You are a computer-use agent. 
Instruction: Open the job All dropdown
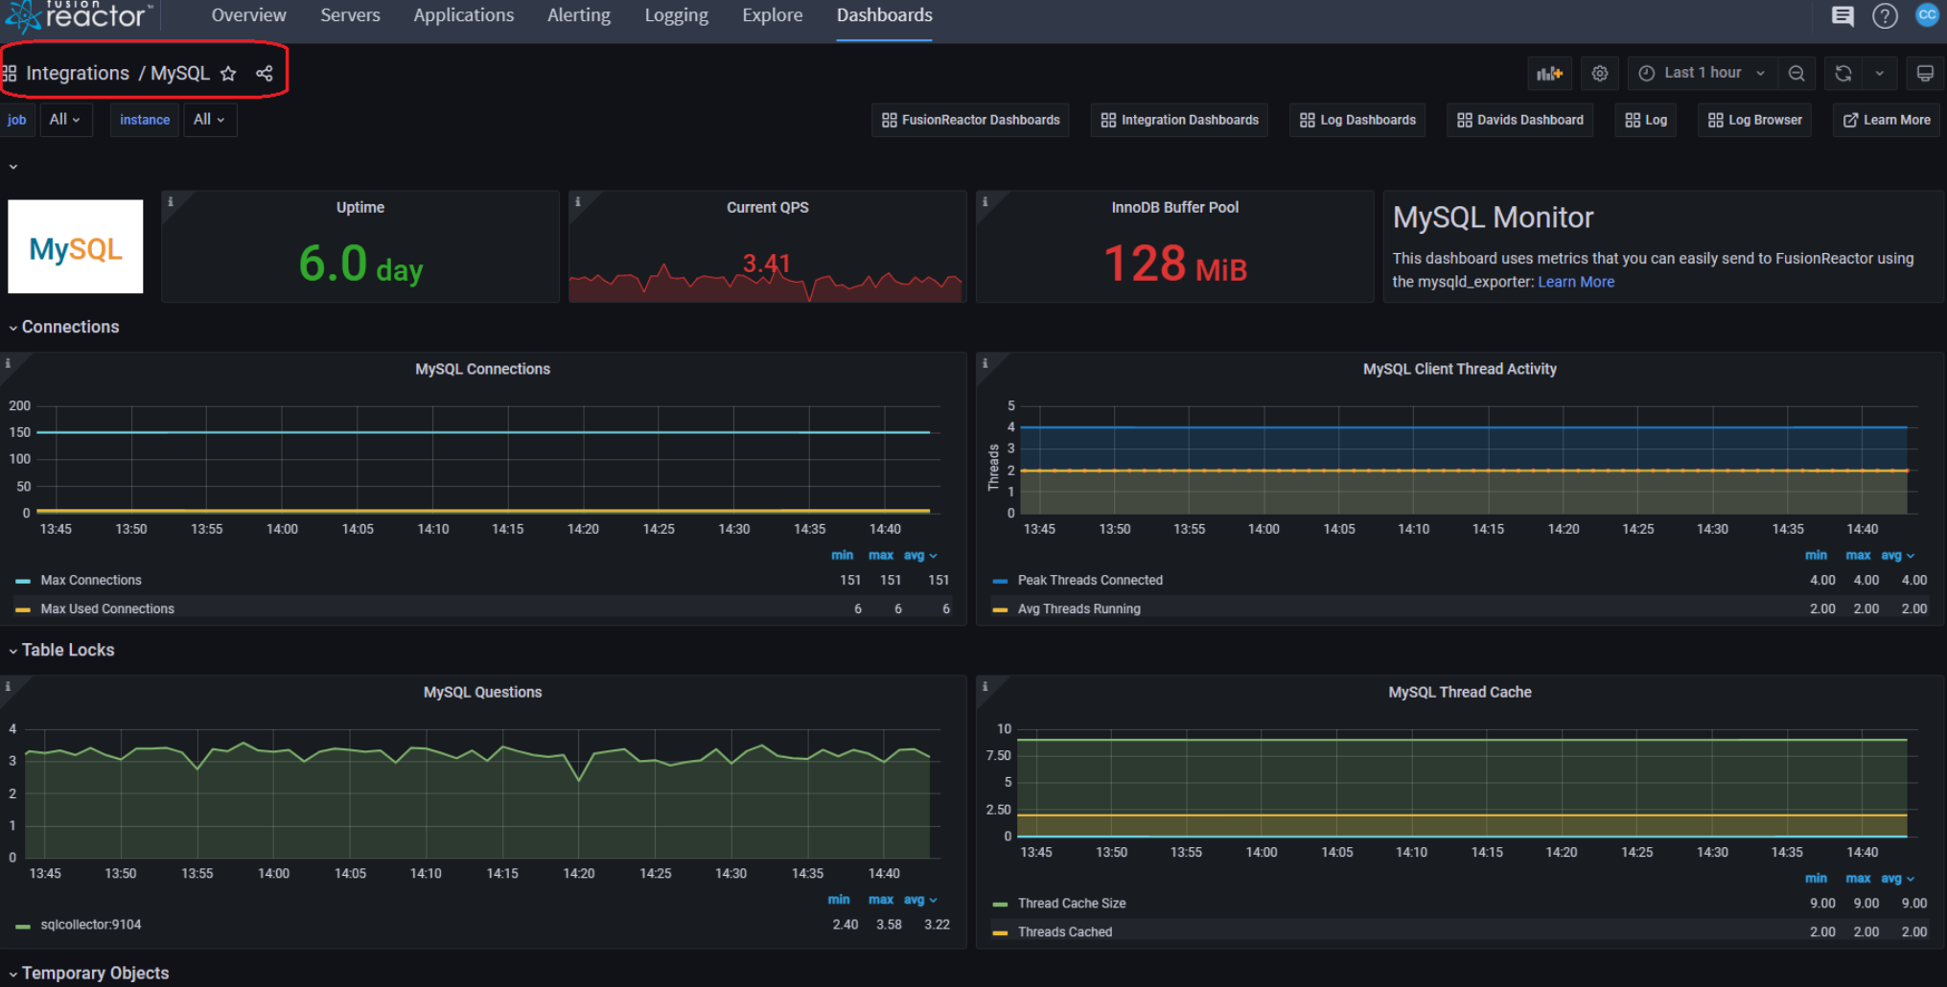click(65, 120)
